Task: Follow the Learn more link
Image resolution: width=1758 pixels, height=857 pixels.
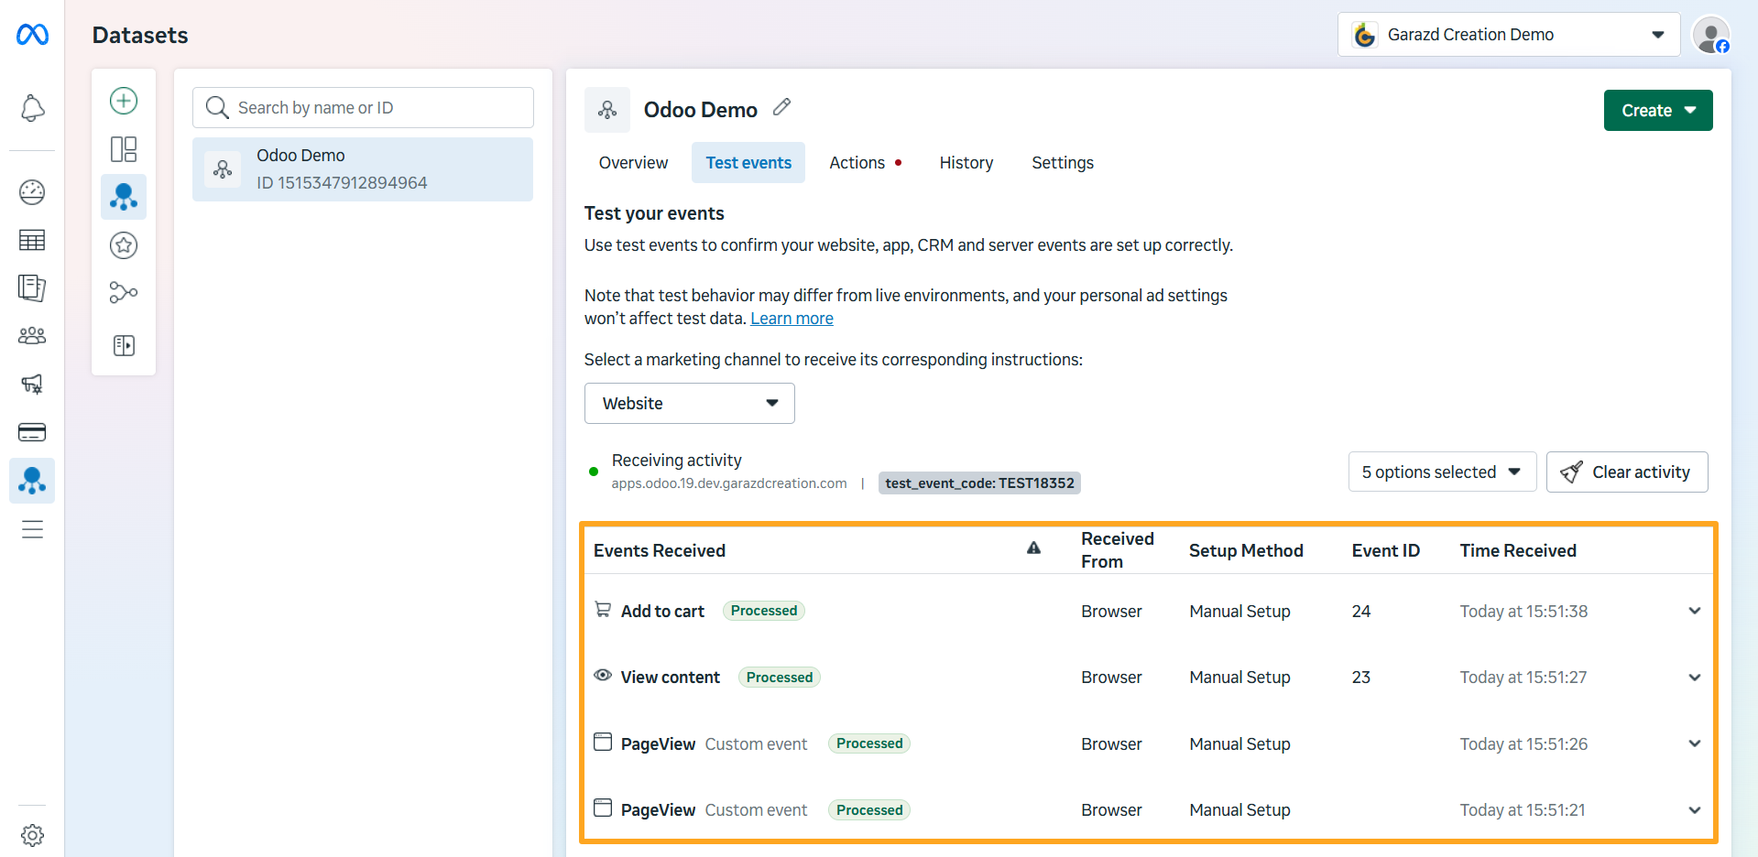Action: 792,319
